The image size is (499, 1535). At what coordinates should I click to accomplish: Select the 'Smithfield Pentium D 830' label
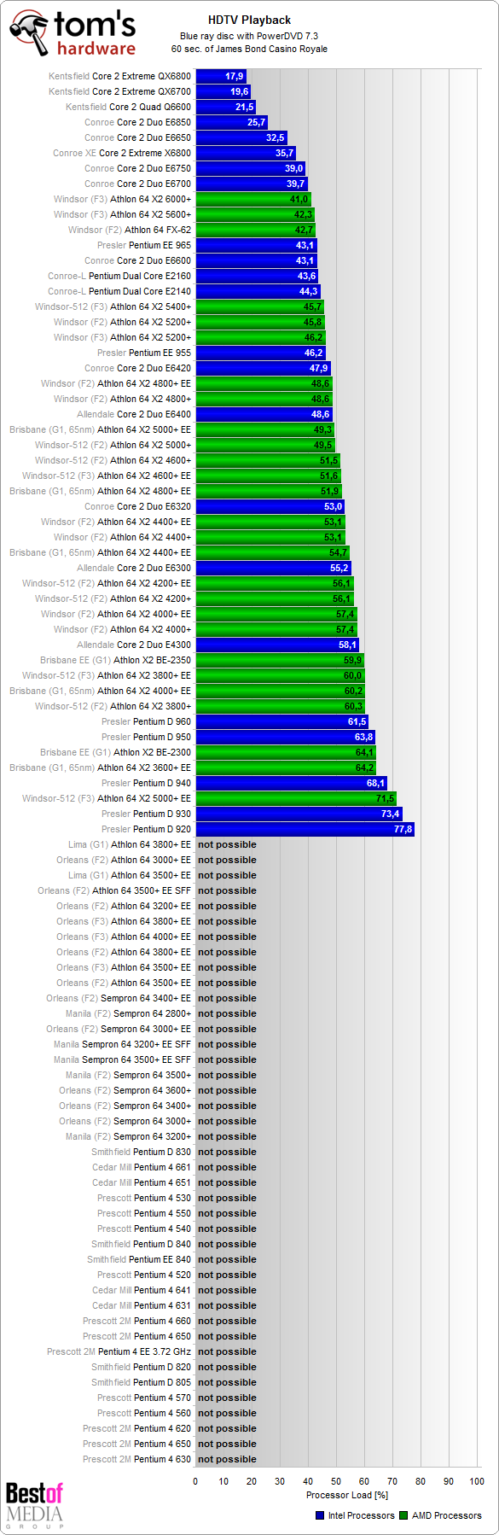coord(141,1152)
